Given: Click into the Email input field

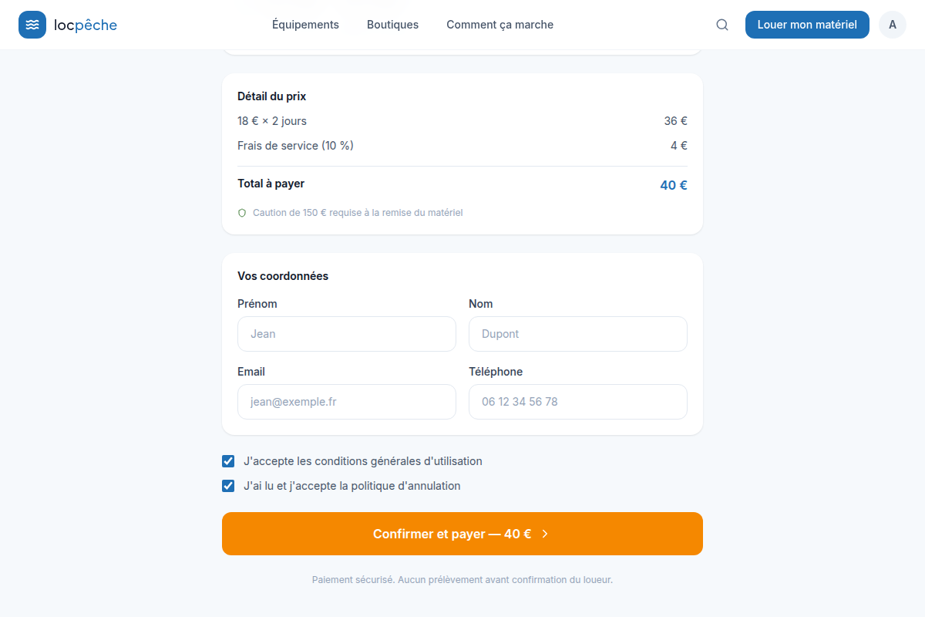Looking at the screenshot, I should coord(347,402).
